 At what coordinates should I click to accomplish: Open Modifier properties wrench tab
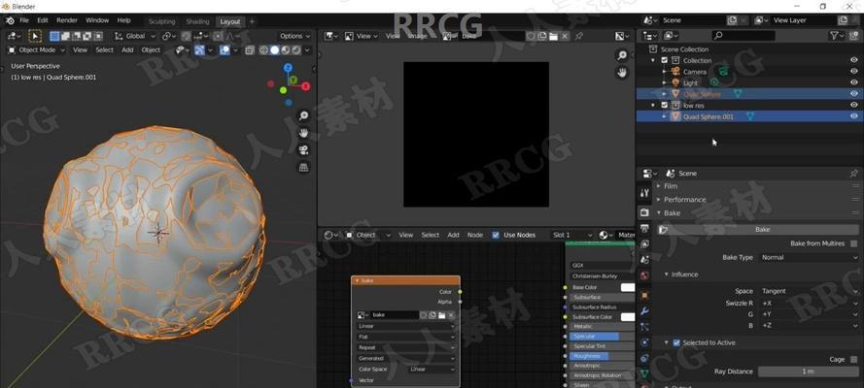click(x=644, y=310)
